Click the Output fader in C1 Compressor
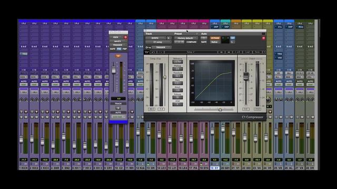The height and width of the screenshot is (189, 337). point(246,76)
